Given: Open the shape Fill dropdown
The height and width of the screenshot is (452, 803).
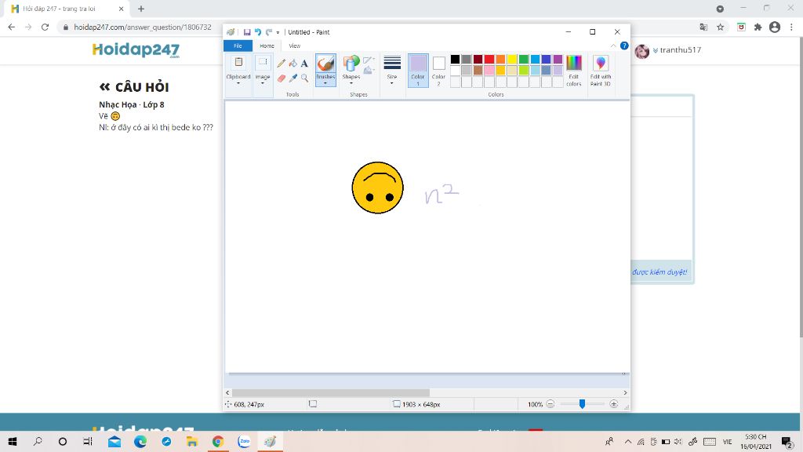Looking at the screenshot, I should click(369, 70).
